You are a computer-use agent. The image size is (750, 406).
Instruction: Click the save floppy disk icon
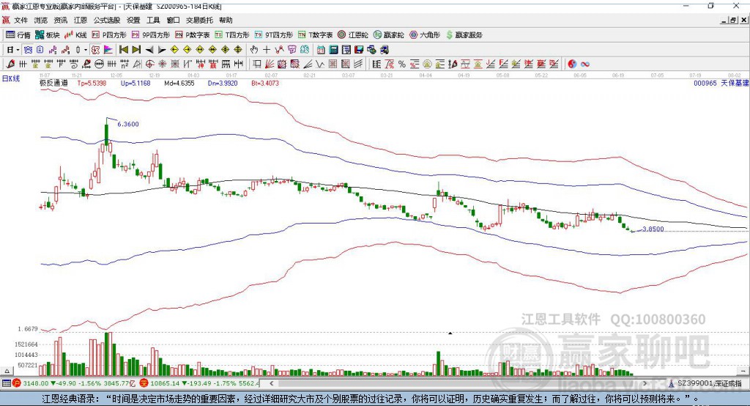[x=359, y=50]
